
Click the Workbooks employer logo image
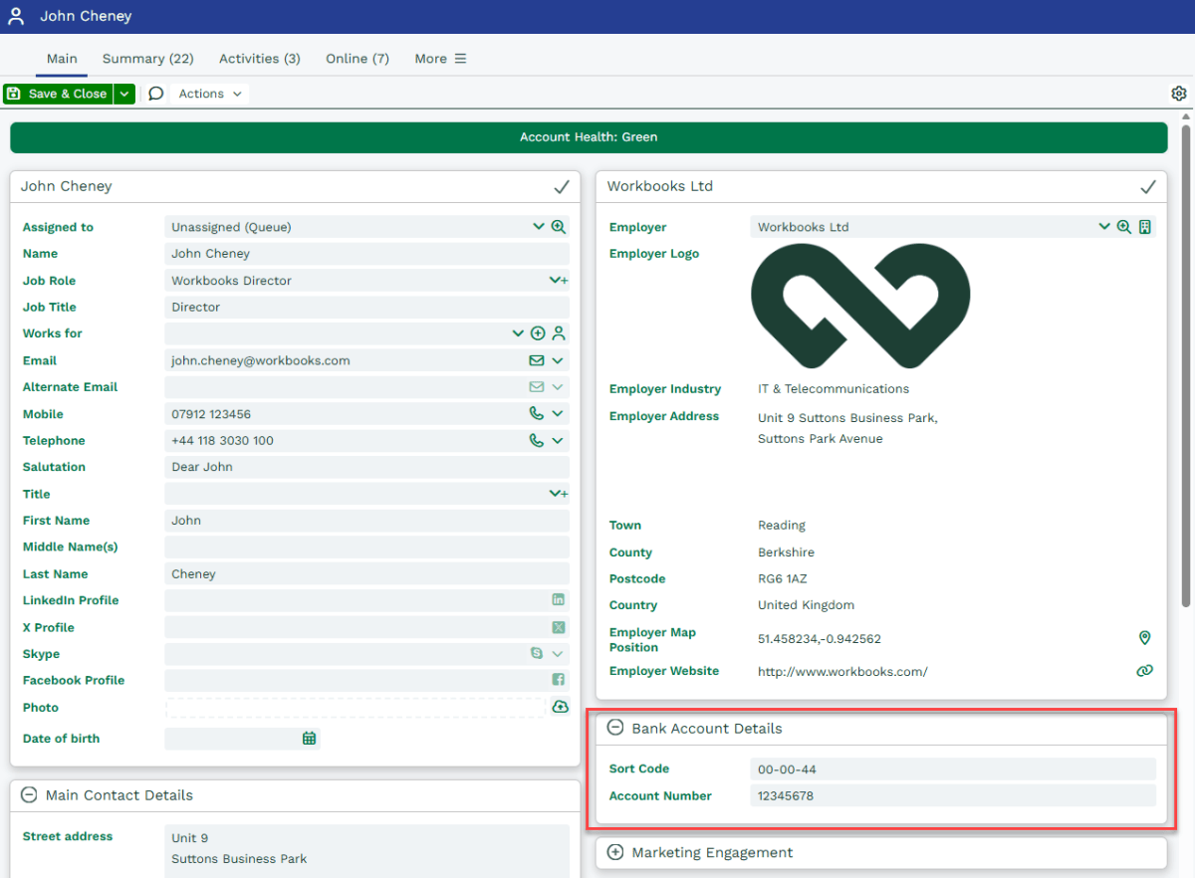coord(860,305)
